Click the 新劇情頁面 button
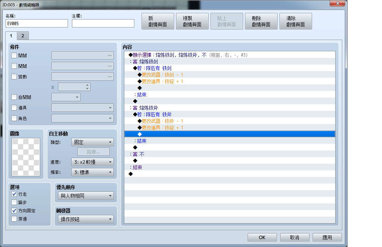382x247 pixels. [158, 21]
